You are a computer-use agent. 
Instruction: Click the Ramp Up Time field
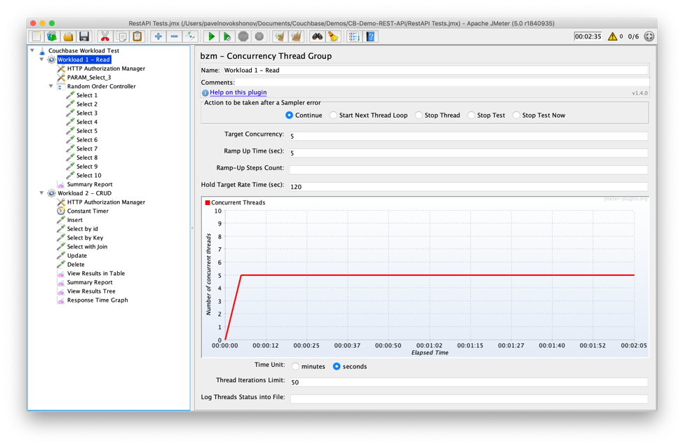468,153
